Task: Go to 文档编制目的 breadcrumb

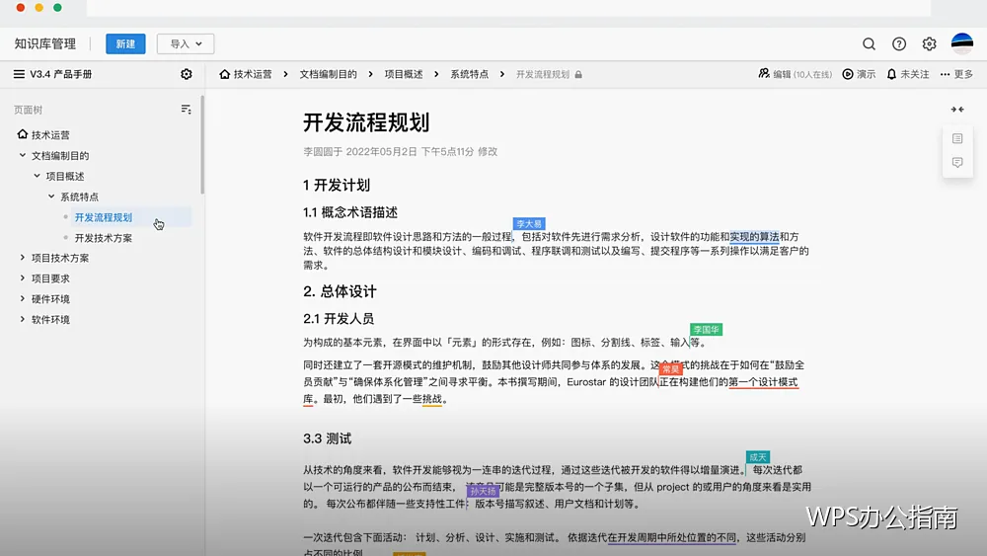Action: (328, 74)
